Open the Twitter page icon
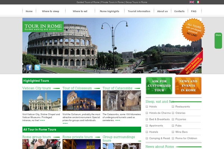The width and height of the screenshot is (224, 149). [37, 67]
